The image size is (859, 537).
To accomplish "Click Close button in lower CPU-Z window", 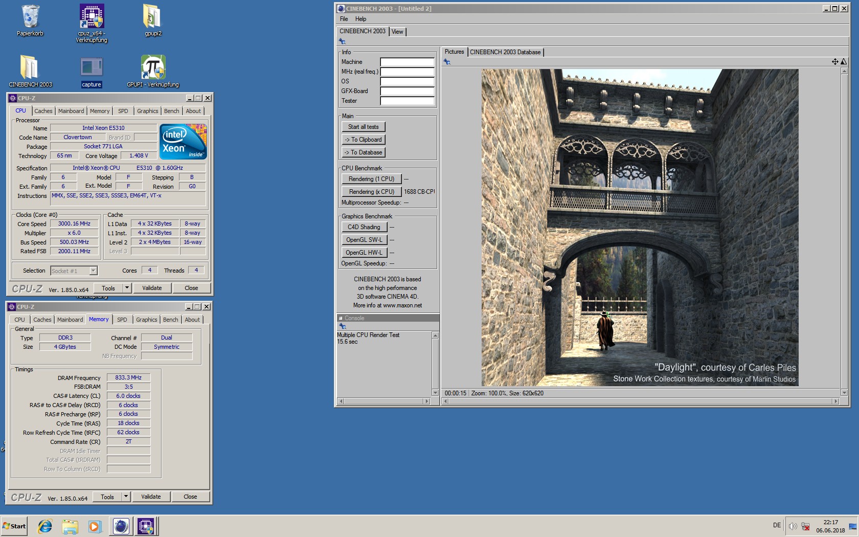I will point(190,497).
